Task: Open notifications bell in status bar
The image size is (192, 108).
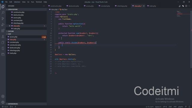Action: tap(189, 107)
